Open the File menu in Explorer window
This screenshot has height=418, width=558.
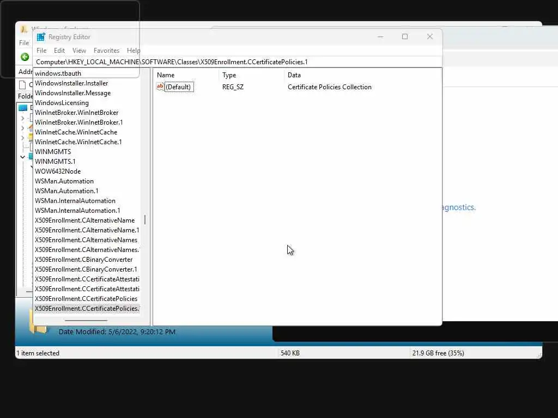(x=24, y=42)
